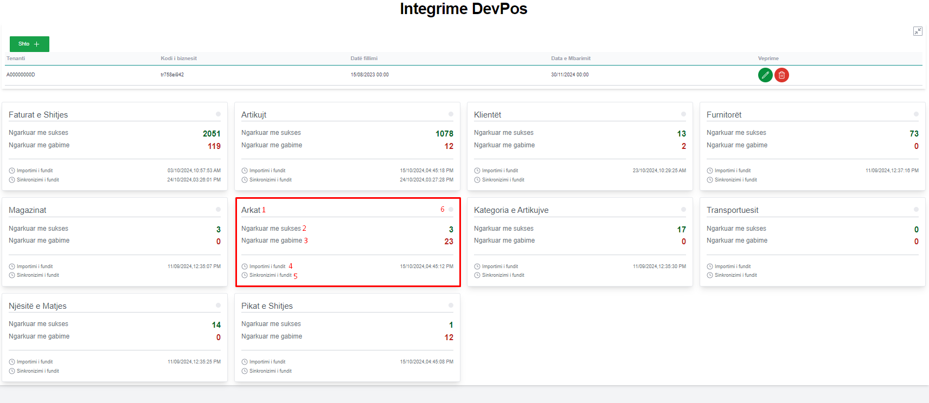Select the tenant row A00000000D
929x403 pixels.
(21, 75)
